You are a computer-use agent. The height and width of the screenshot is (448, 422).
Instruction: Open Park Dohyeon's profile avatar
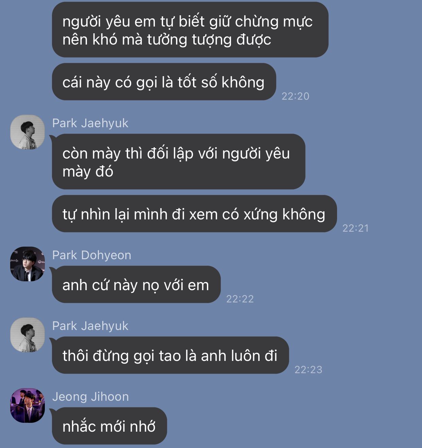(x=28, y=264)
